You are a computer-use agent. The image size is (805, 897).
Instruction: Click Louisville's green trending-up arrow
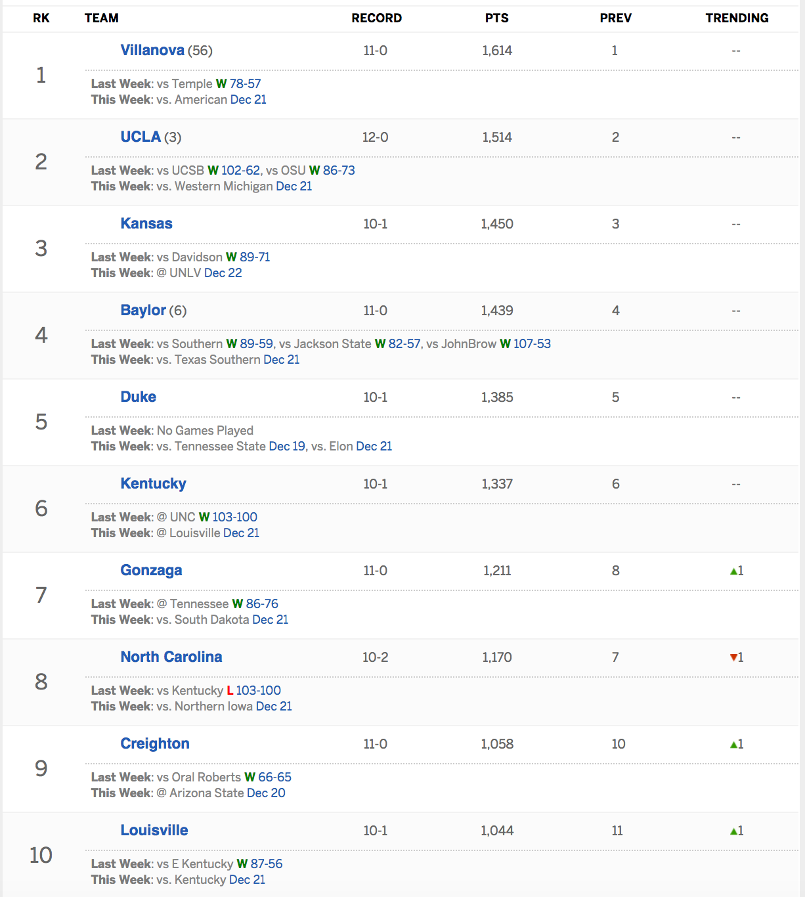tap(733, 831)
